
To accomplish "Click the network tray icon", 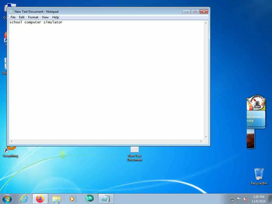I will coord(232,199).
